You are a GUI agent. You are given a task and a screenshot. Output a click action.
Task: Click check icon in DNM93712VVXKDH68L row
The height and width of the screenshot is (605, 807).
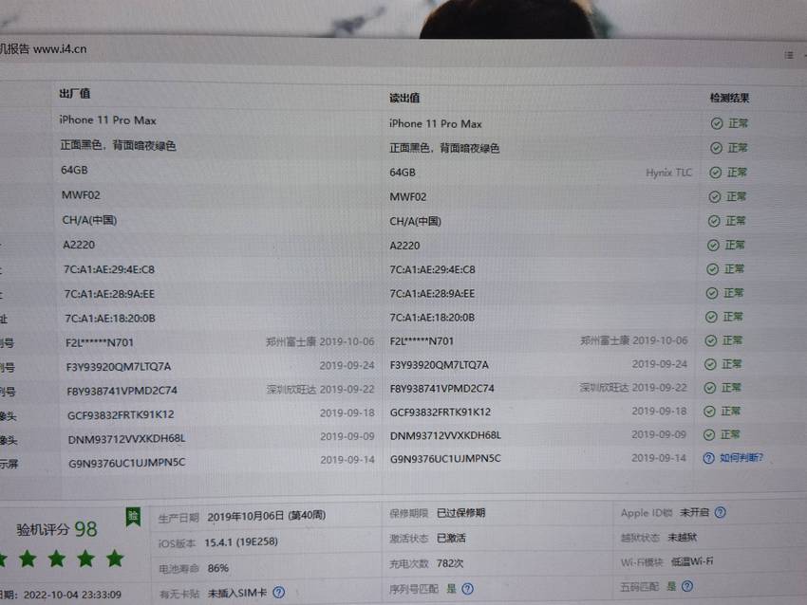[708, 435]
